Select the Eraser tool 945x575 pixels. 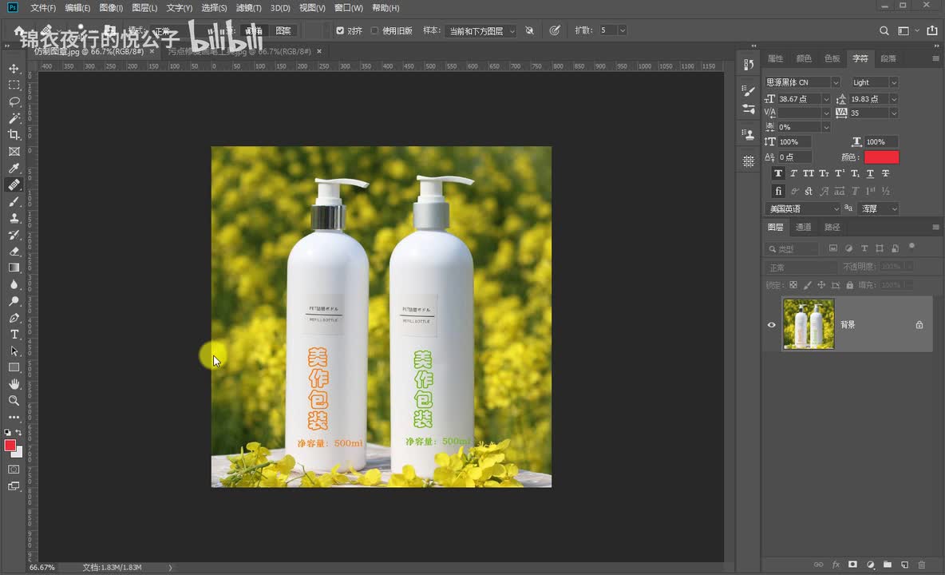[x=14, y=252]
